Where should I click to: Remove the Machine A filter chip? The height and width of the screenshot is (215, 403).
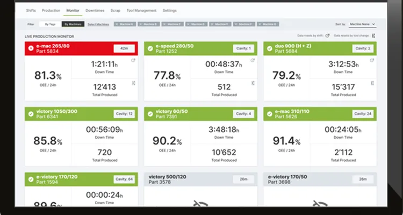117,24
